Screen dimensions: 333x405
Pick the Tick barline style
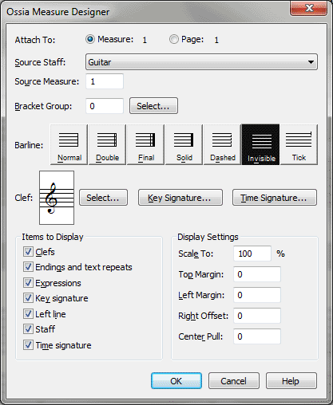pyautogui.click(x=299, y=144)
